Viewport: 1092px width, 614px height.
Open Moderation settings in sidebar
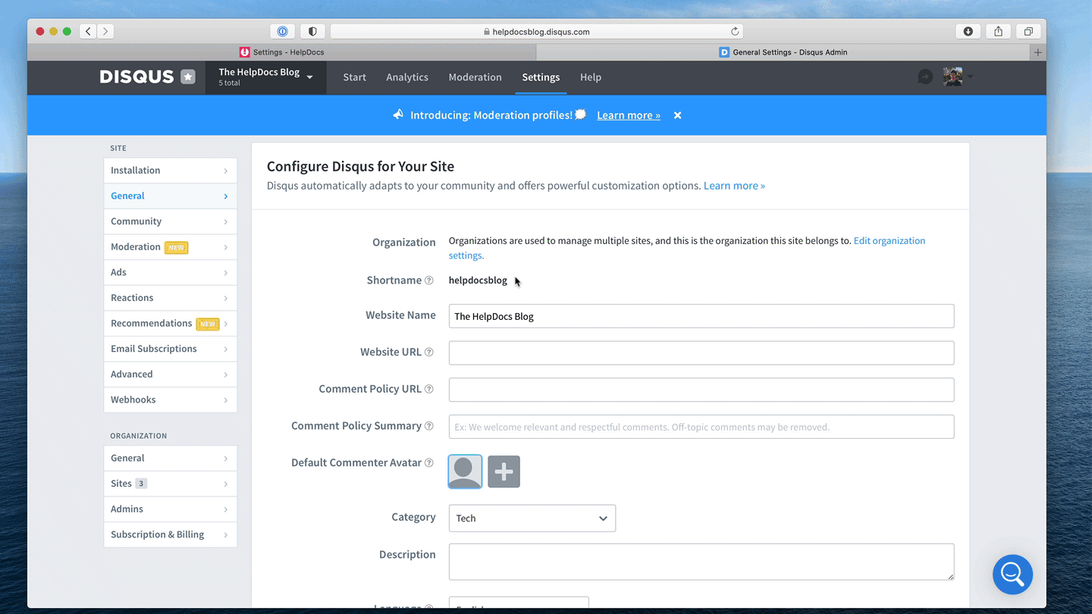coord(170,247)
